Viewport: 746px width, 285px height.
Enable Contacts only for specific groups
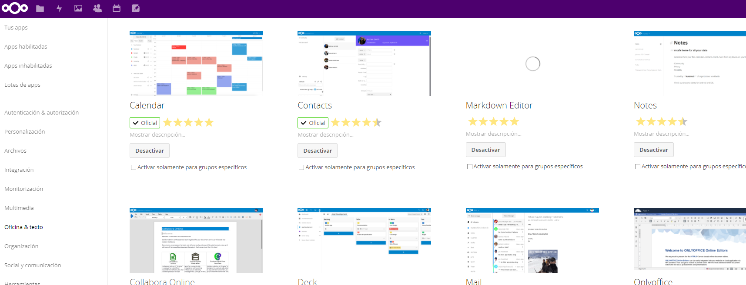pyautogui.click(x=301, y=167)
